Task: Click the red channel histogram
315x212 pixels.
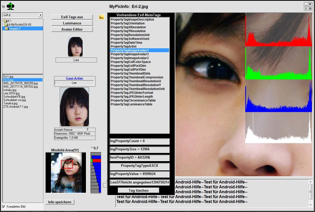Action: (x=279, y=30)
